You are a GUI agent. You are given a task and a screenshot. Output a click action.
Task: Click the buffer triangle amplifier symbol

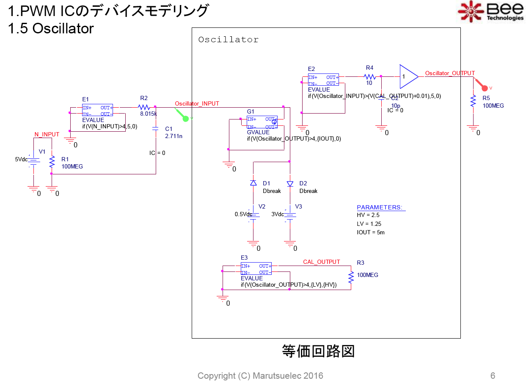click(408, 76)
